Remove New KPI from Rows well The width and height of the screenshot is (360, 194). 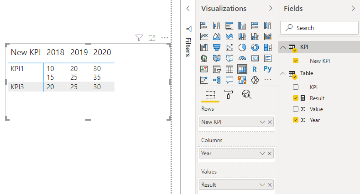pyautogui.click(x=270, y=122)
